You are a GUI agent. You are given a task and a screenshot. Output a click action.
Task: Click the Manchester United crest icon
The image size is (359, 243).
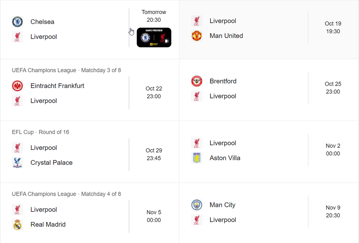[197, 36]
